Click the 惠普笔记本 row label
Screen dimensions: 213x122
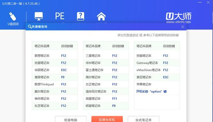[42, 77]
